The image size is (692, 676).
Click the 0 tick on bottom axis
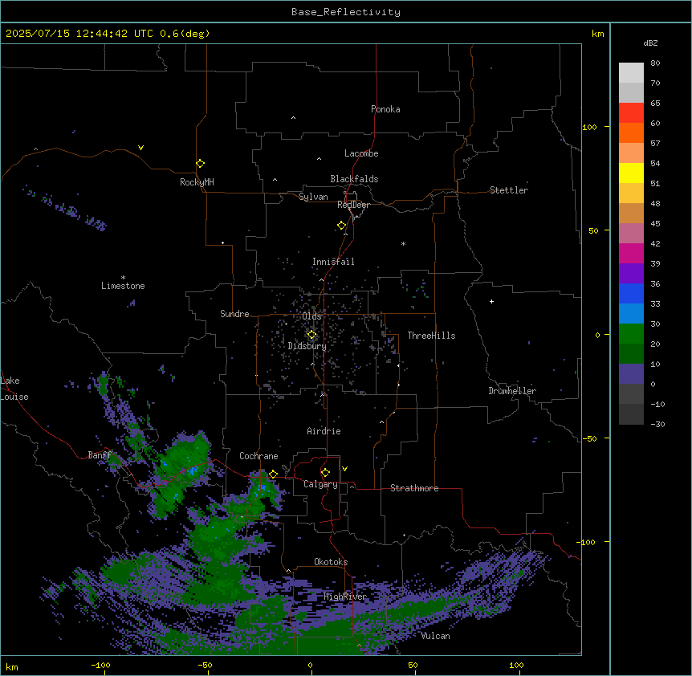(x=310, y=665)
